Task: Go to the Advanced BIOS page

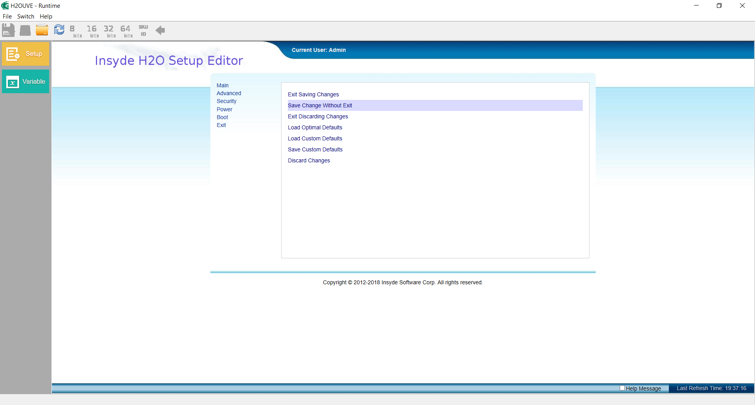Action: click(229, 93)
